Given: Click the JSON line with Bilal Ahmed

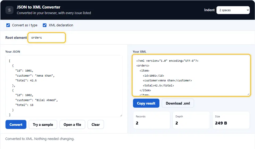Looking at the screenshot, I should pos(36,100).
